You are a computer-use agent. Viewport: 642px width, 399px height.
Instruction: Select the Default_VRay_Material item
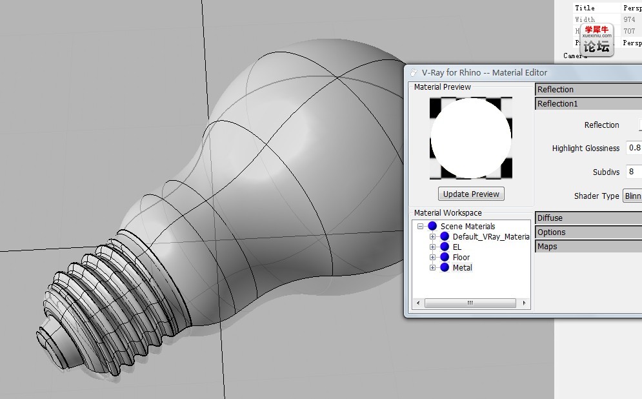click(491, 236)
